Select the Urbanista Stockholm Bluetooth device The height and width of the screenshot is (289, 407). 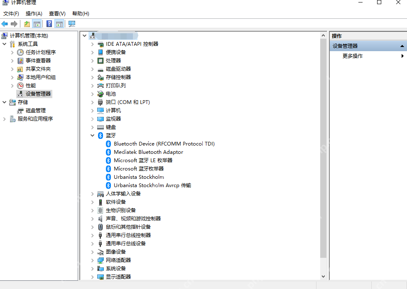[x=139, y=177]
